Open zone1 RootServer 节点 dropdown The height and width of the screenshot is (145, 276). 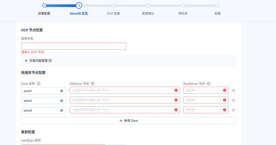coord(206,90)
